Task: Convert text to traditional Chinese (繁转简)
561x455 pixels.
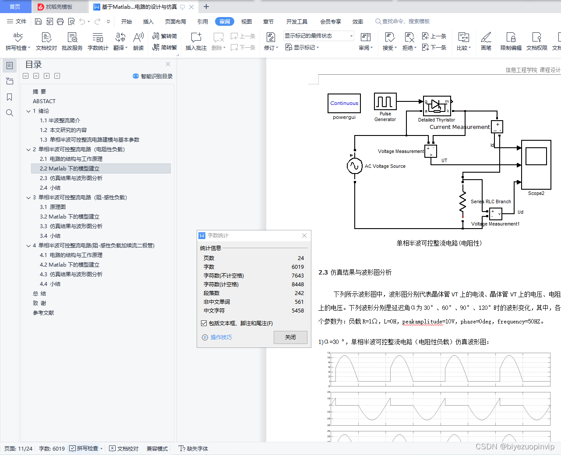Action: 165,36
